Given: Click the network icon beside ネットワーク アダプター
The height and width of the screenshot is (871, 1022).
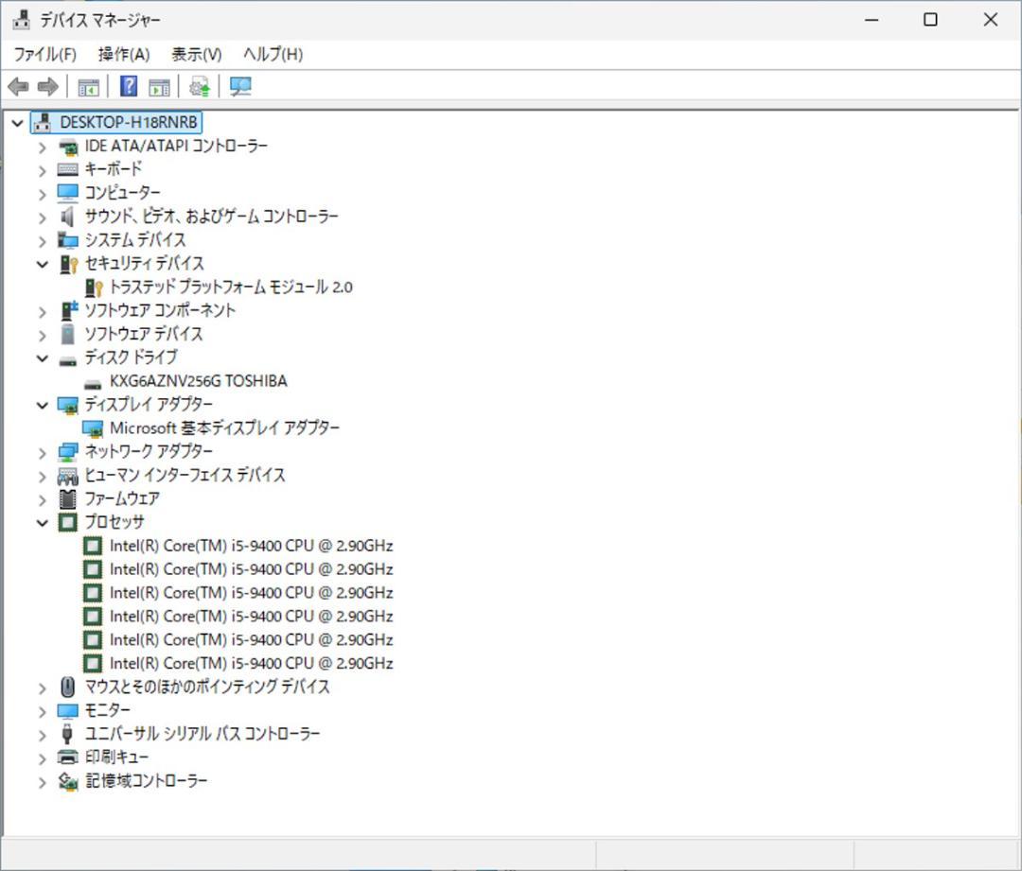Looking at the screenshot, I should coord(68,451).
